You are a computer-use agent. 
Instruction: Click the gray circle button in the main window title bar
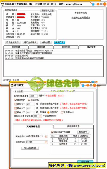(101, 4)
